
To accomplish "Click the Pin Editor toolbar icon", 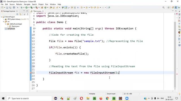I will (109, 8).
